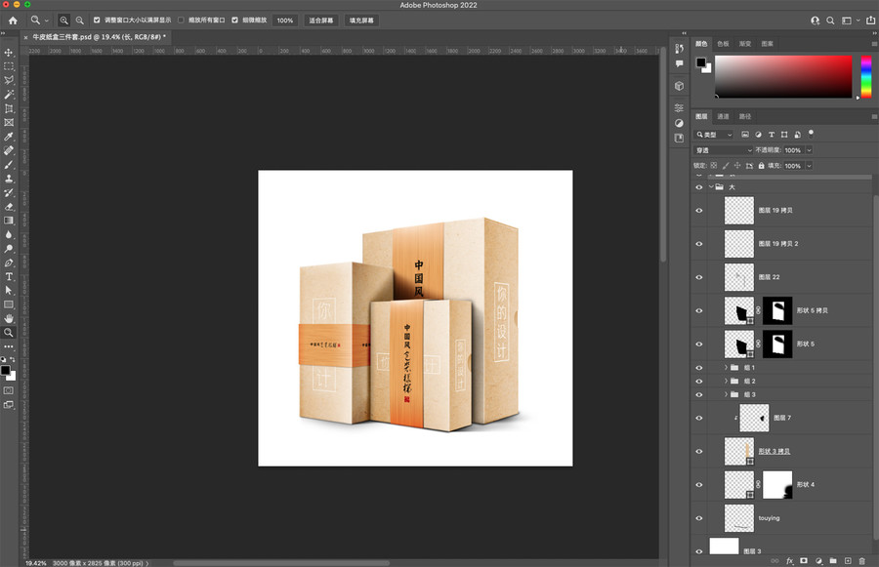Click the rainbow hue slider strip
This screenshot has height=567, width=879.
[x=866, y=76]
